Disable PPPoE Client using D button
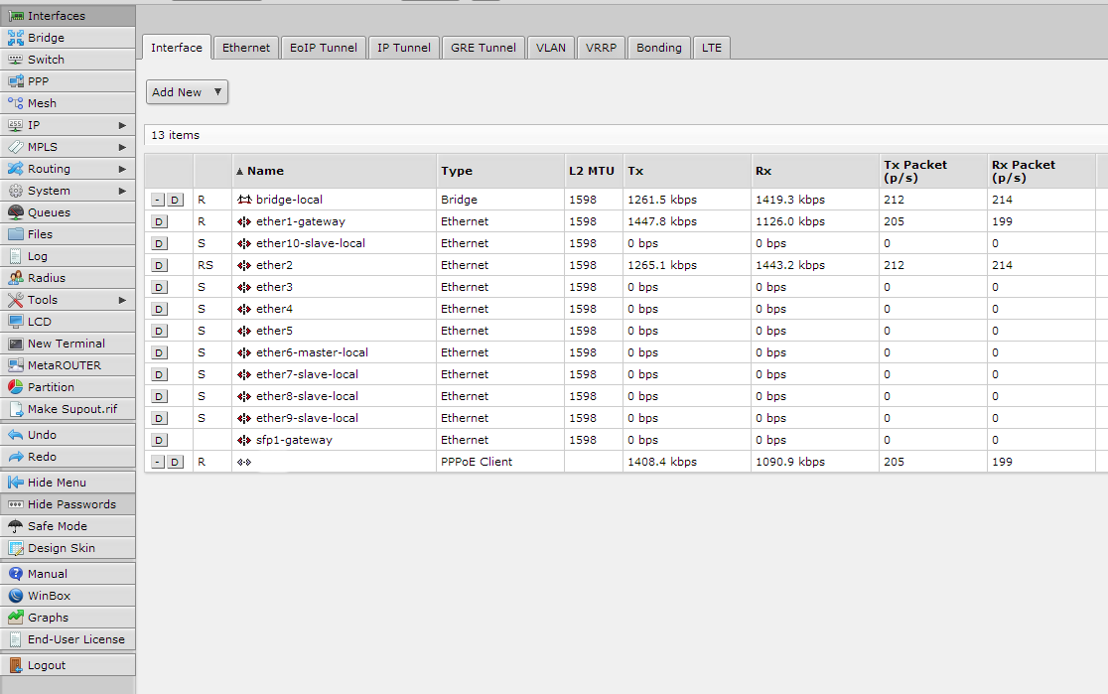 tap(176, 463)
